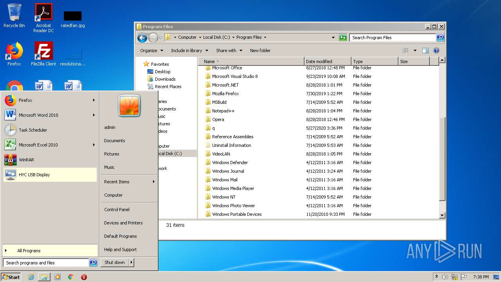Open Opera from taskbar
This screenshot has height=282, width=501.
click(x=84, y=277)
